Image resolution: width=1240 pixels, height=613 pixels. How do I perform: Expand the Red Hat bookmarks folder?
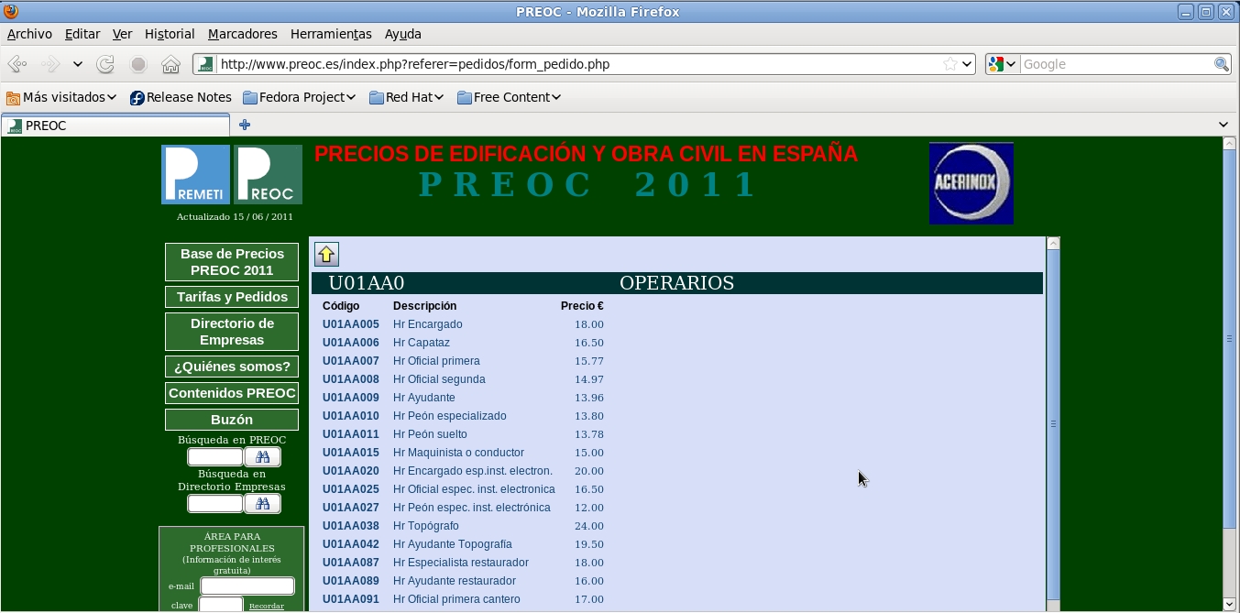407,97
